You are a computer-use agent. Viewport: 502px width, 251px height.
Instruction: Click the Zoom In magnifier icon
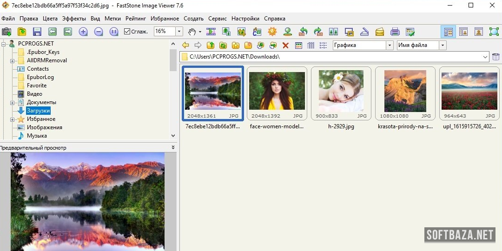tap(83, 32)
